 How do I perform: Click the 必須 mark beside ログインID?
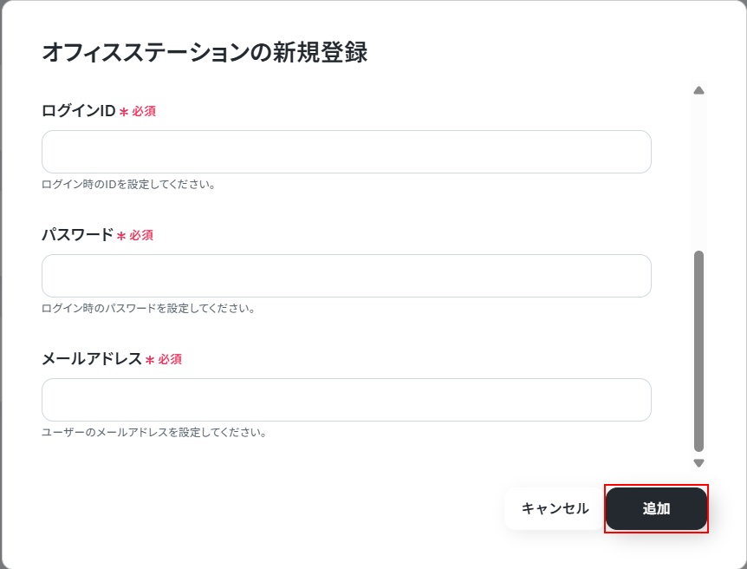[x=144, y=111]
